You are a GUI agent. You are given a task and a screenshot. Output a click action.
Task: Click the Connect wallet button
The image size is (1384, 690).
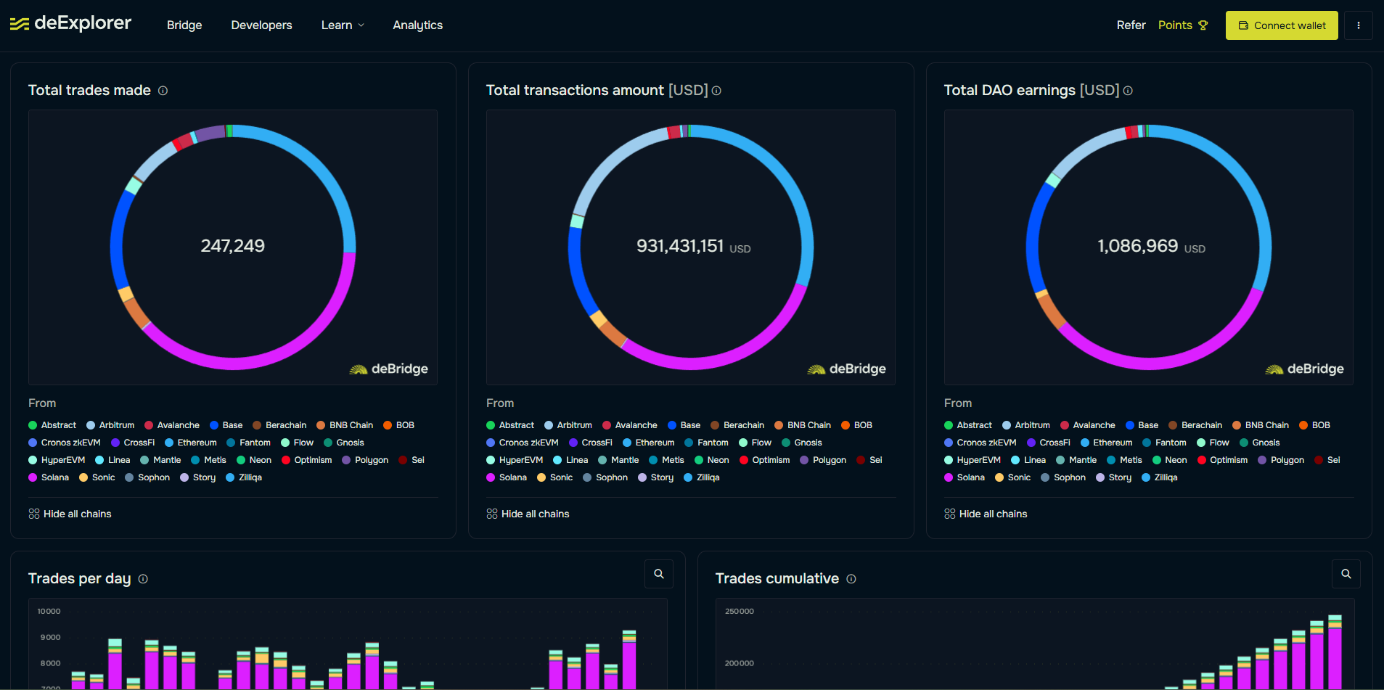pos(1281,25)
